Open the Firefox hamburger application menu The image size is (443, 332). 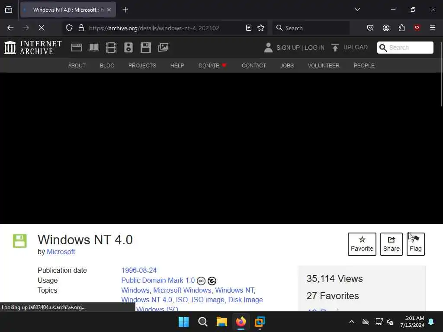433,28
